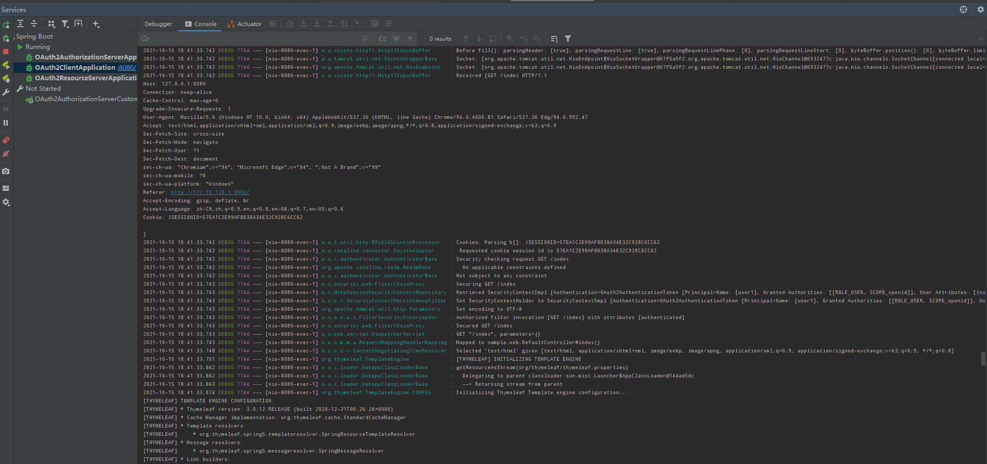Screen dimensions: 987x464
Task: Toggle Words (W) search option
Action: [396, 39]
